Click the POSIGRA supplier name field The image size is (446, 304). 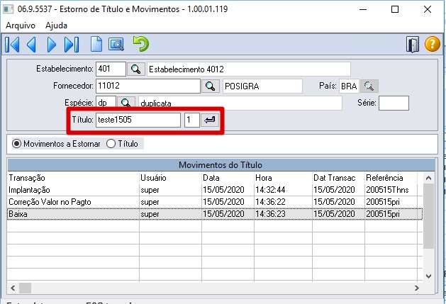click(x=262, y=86)
